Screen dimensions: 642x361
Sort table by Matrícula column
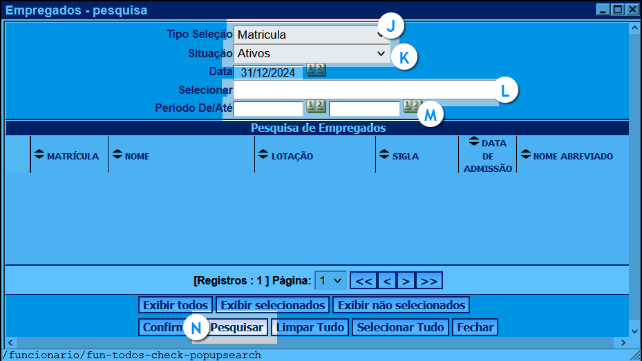[39, 154]
